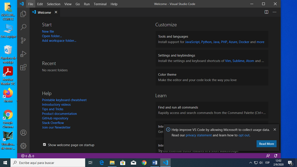This screenshot has height=167, width=297.
Task: Open Windows Start menu
Action: (5, 162)
